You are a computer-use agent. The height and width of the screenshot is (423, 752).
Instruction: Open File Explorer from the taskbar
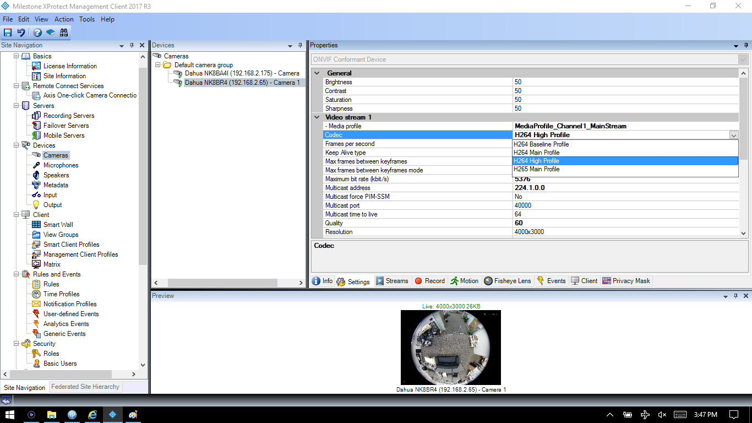[52, 414]
